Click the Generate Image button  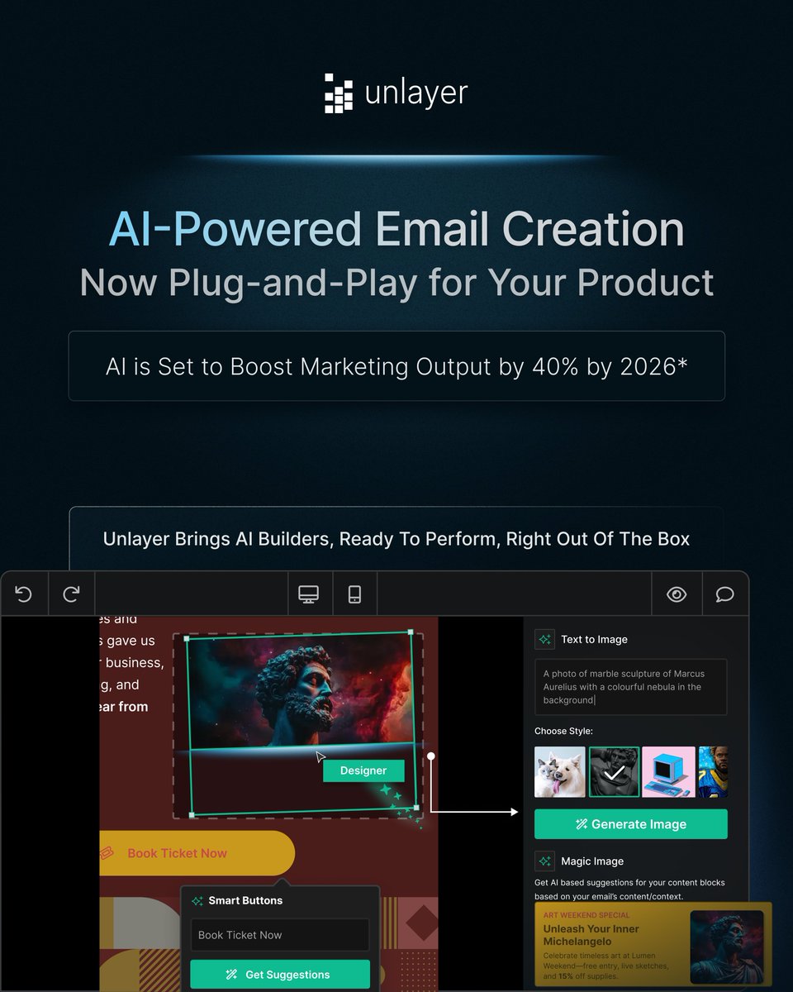[x=631, y=824]
